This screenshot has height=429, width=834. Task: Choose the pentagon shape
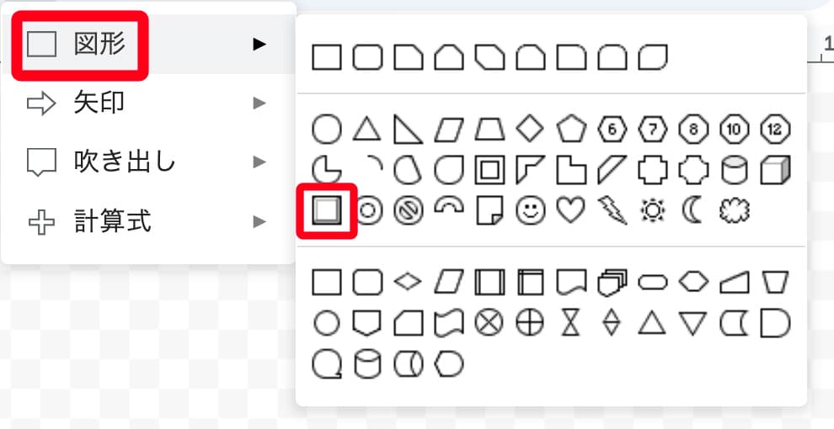click(571, 129)
